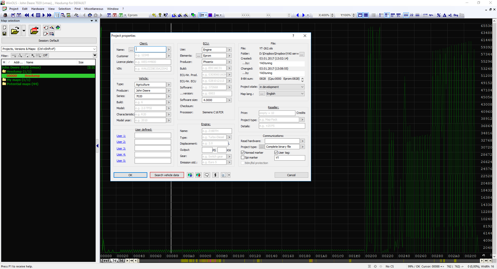497x269 pixels.
Task: Toggle the User tag checkbox
Action: coord(276,153)
